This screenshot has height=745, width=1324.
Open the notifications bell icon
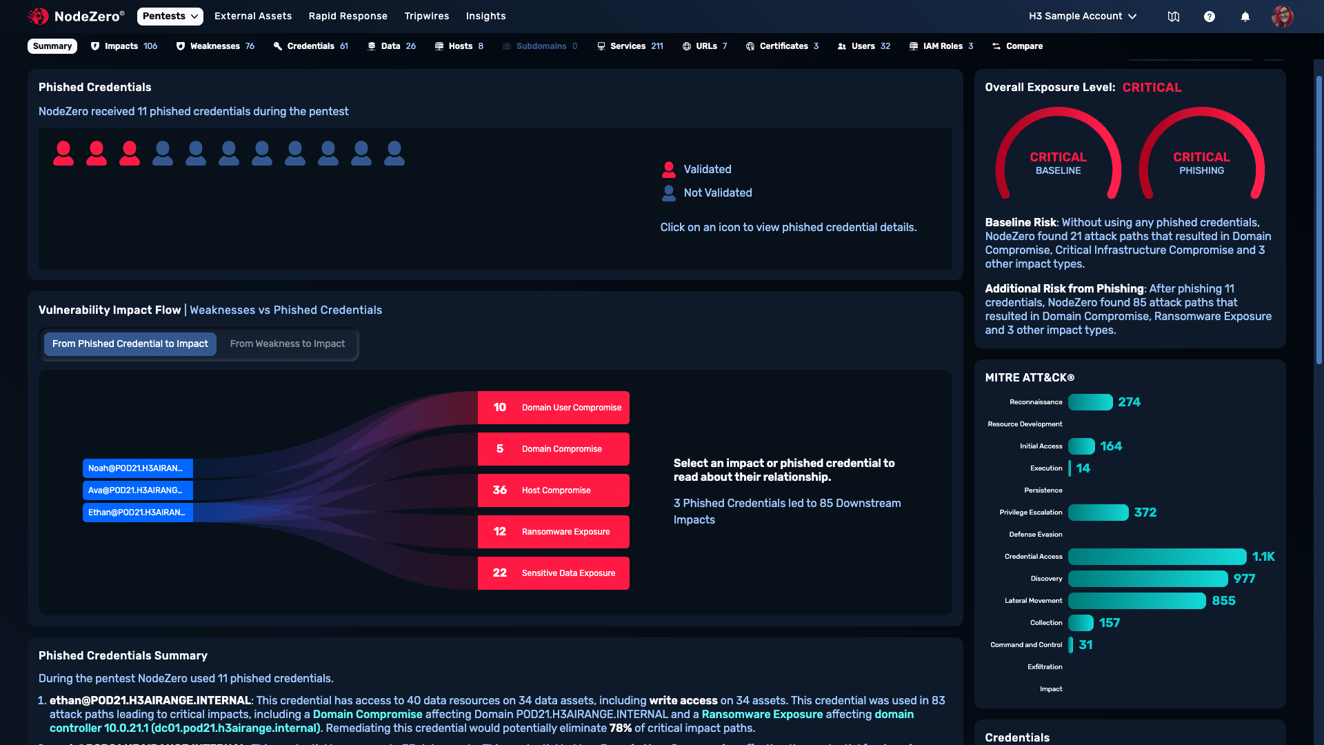1245,17
